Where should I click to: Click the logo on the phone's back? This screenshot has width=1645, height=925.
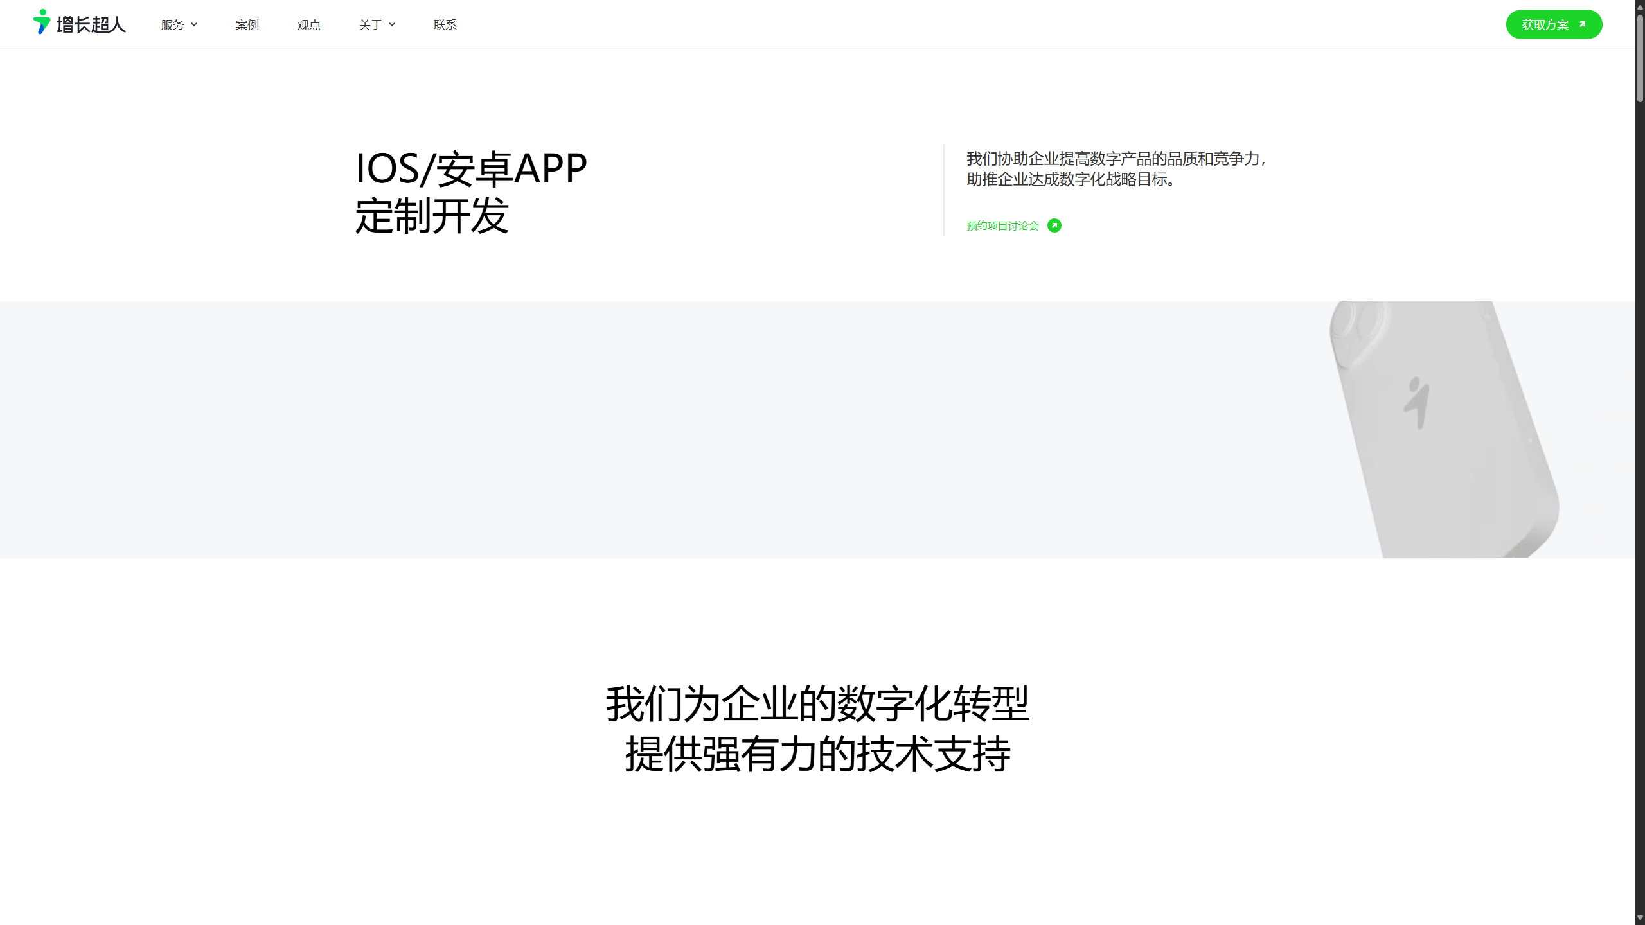[x=1417, y=403]
